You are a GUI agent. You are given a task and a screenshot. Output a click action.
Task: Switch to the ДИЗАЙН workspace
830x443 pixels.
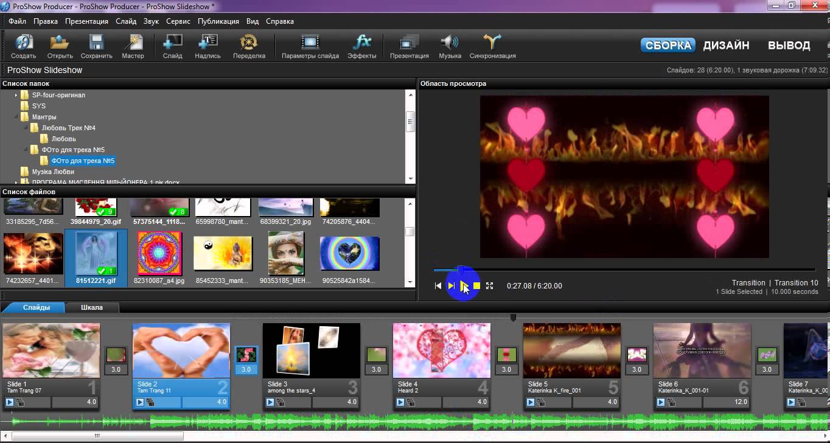click(x=726, y=45)
